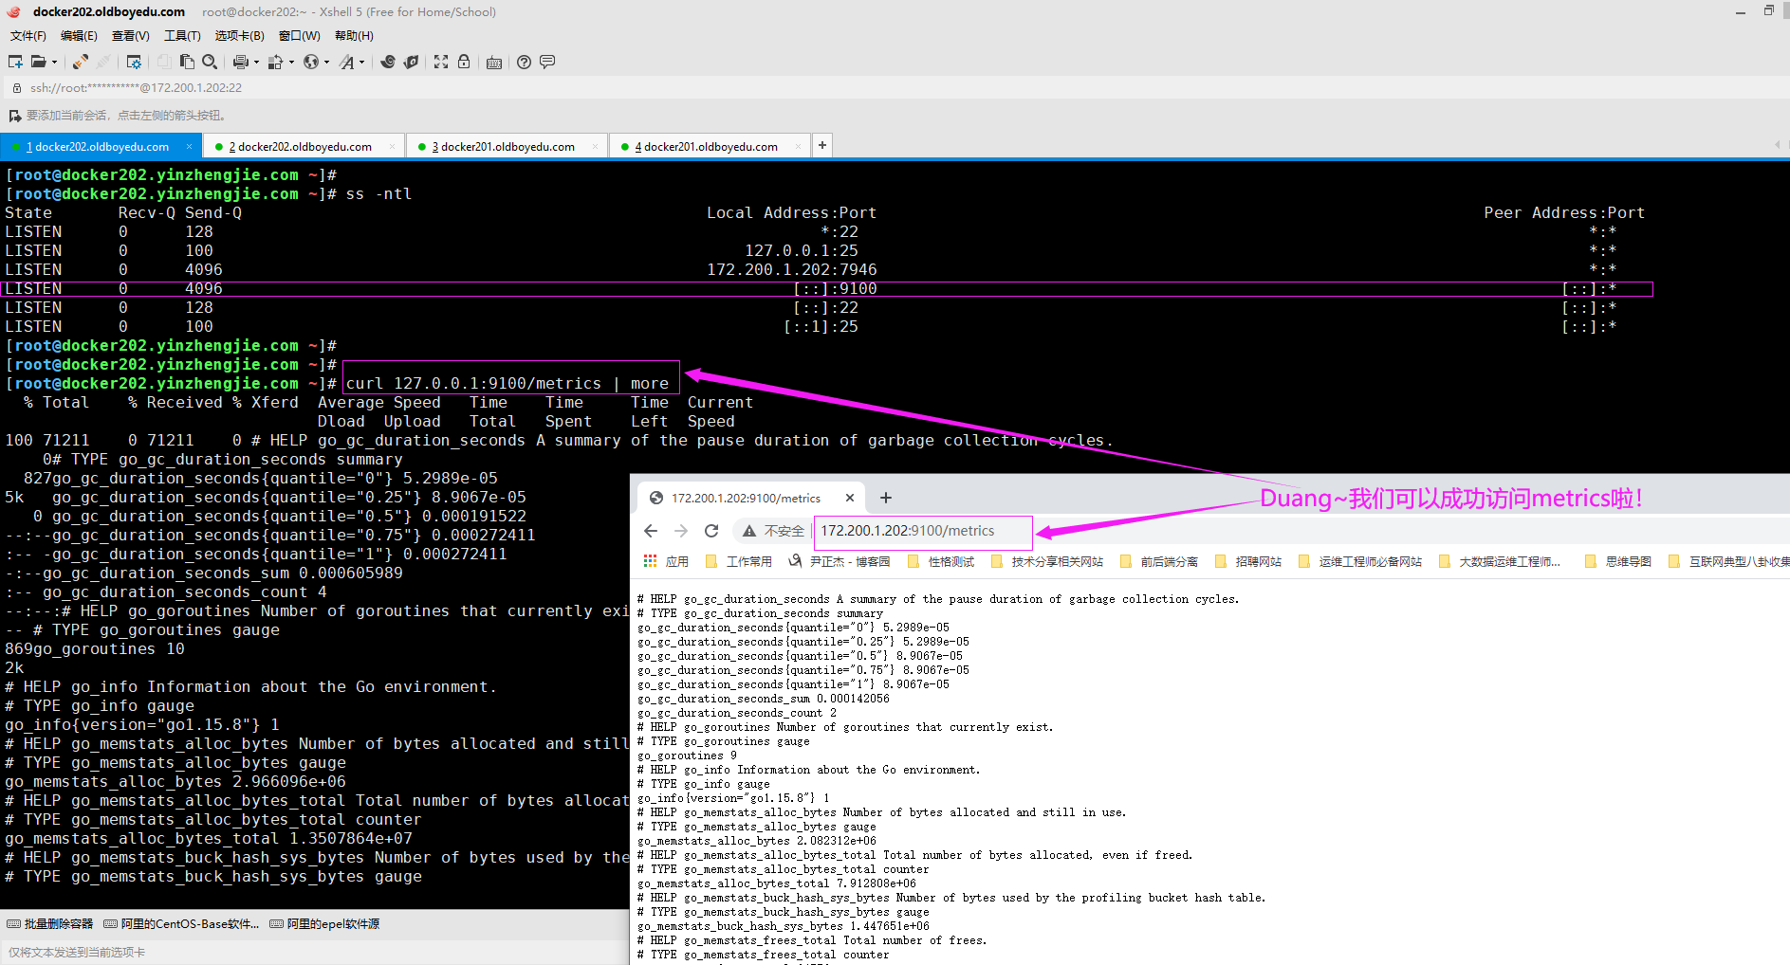Image resolution: width=1790 pixels, height=965 pixels.
Task: Close tab 2 docker202.oldboyedu.com
Action: [x=393, y=147]
